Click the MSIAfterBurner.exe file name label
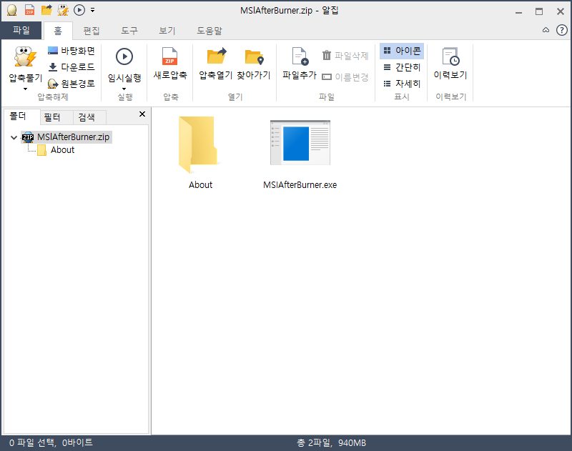Image resolution: width=572 pixels, height=451 pixels. coord(300,185)
